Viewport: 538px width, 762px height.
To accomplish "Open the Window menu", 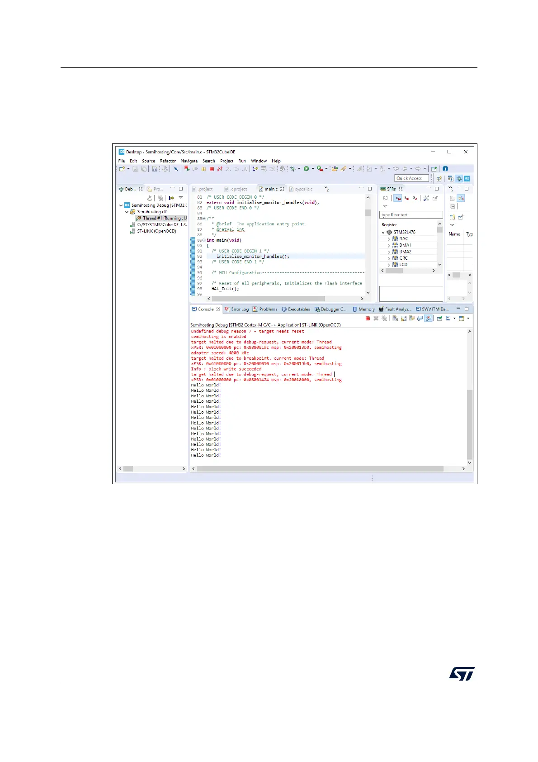I will [x=259, y=161].
